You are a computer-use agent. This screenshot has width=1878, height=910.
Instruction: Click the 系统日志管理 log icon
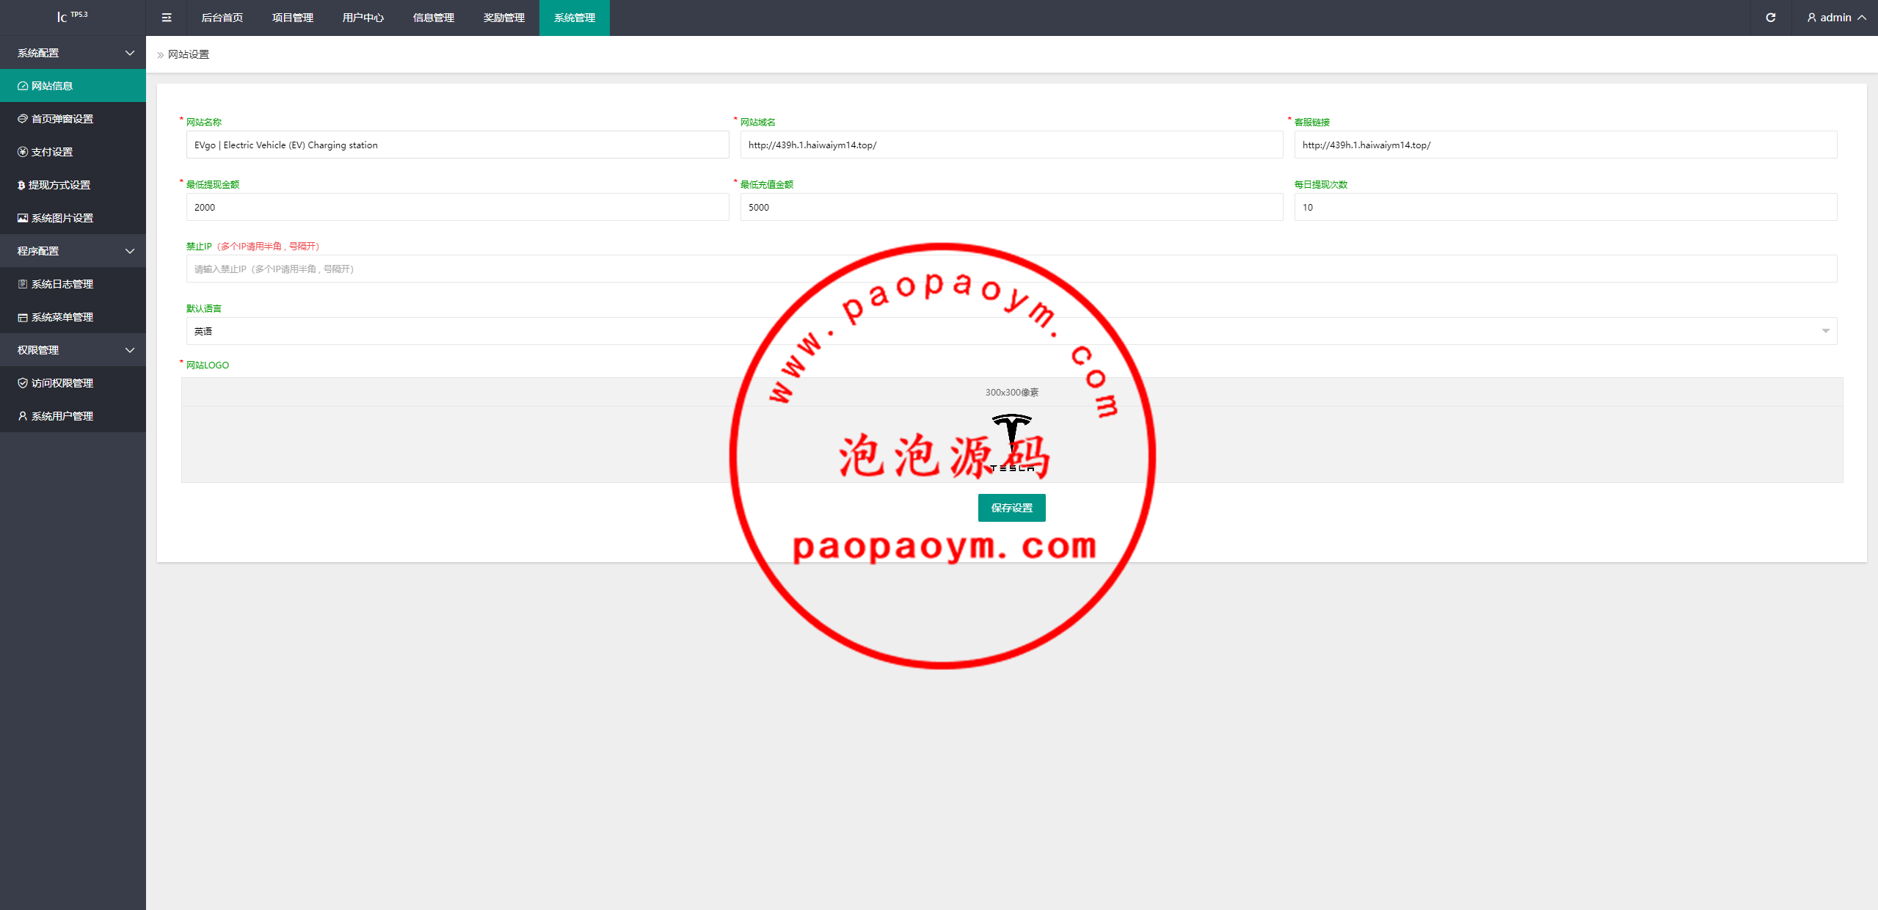pos(23,284)
